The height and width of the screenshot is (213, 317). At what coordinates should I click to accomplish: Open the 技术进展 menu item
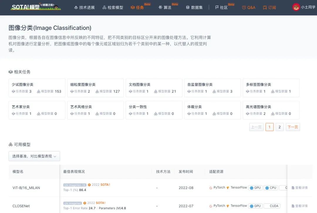(85, 7)
